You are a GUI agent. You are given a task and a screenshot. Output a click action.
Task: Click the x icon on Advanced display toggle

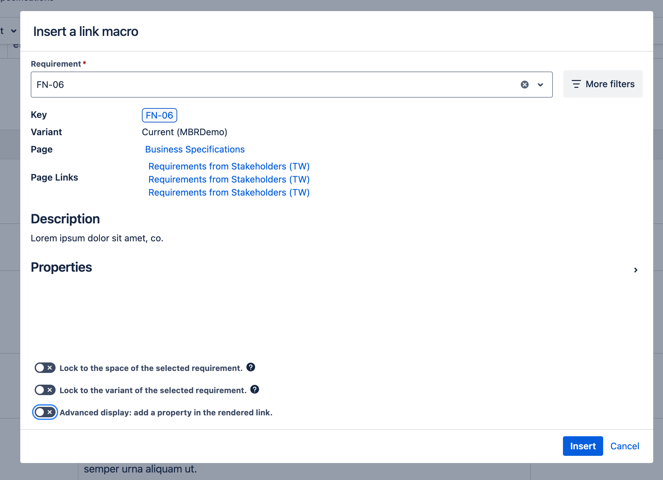point(50,412)
